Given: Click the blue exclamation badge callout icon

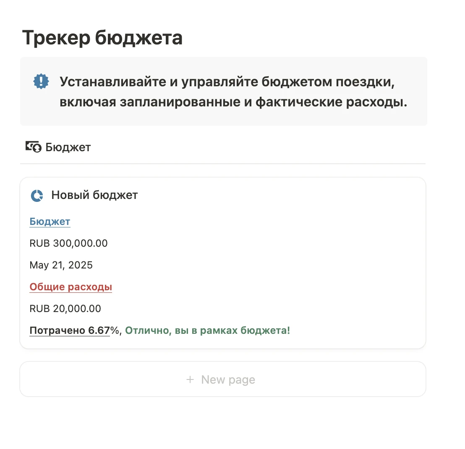Looking at the screenshot, I should click(x=41, y=81).
